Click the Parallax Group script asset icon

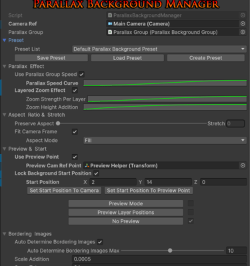110,32
